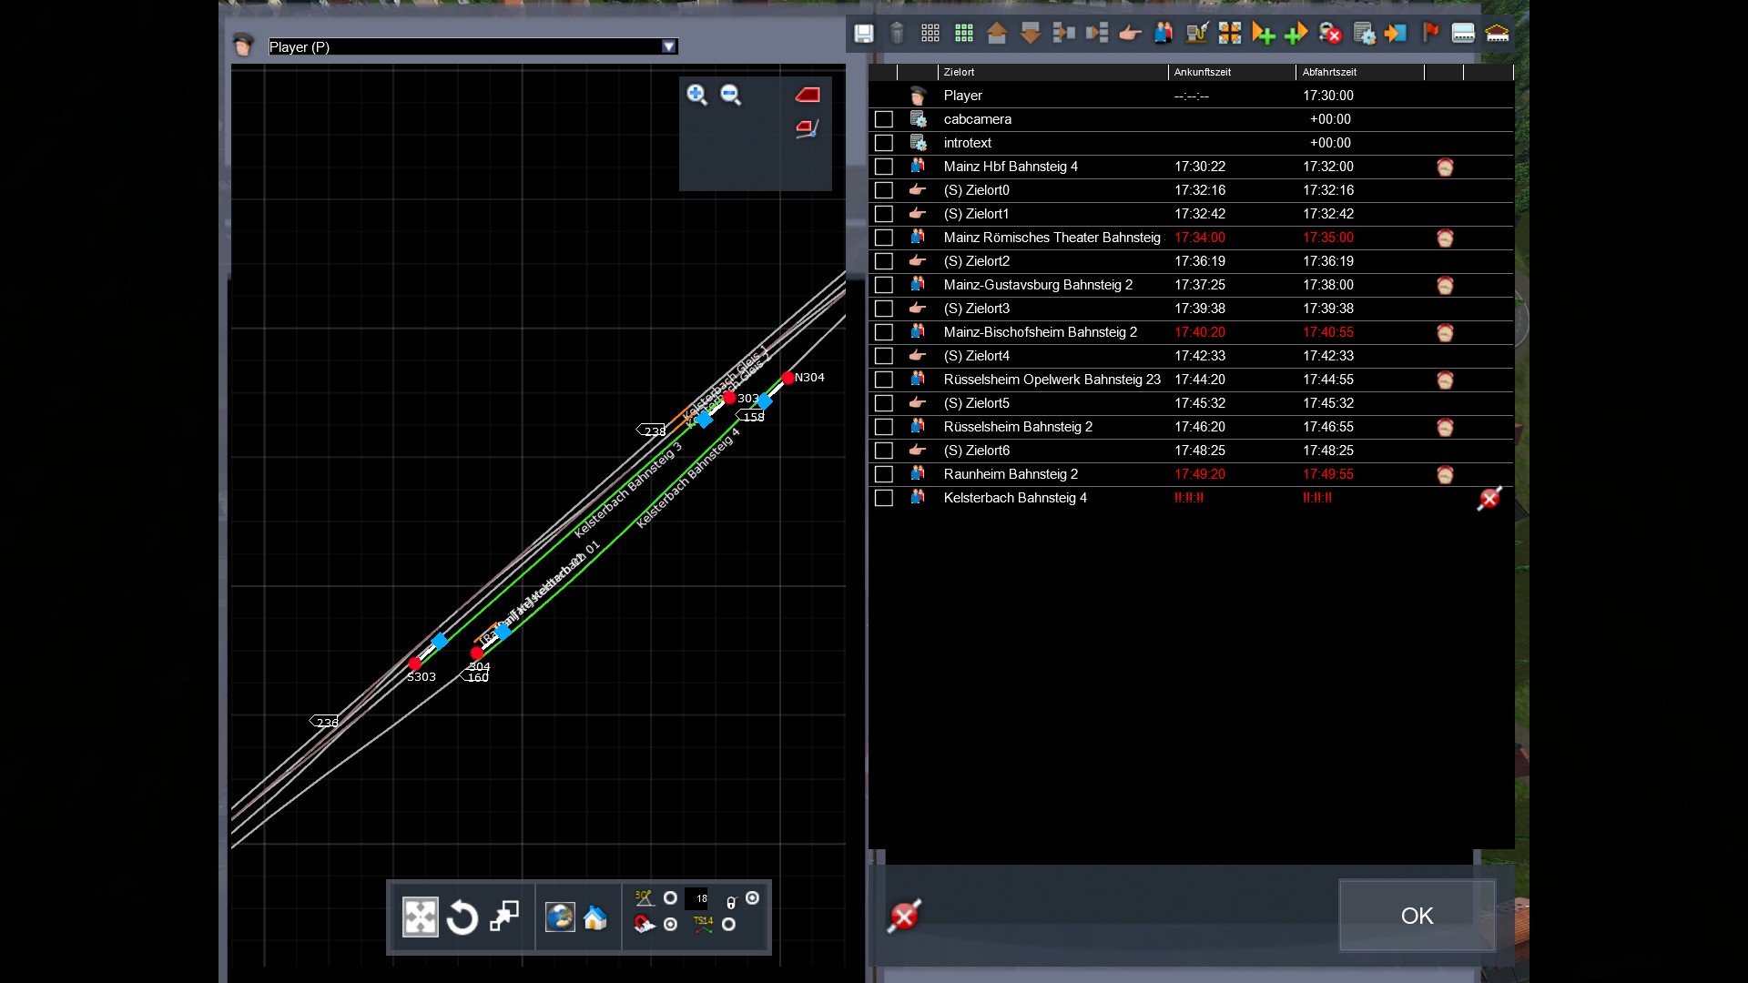
Task: Click the floppy disk save icon
Action: [x=863, y=34]
